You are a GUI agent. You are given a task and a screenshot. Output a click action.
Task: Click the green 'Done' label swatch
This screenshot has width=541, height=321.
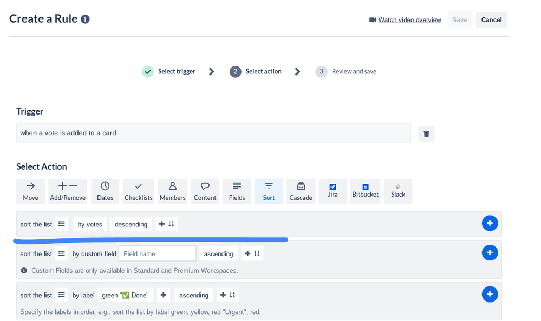126,295
